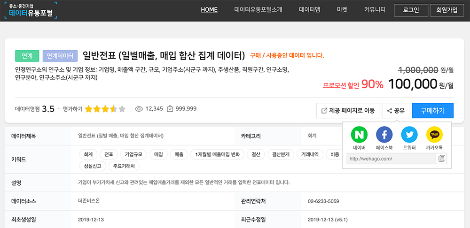The image size is (470, 228).
Task: Open the HOME menu item
Action: 209,10
